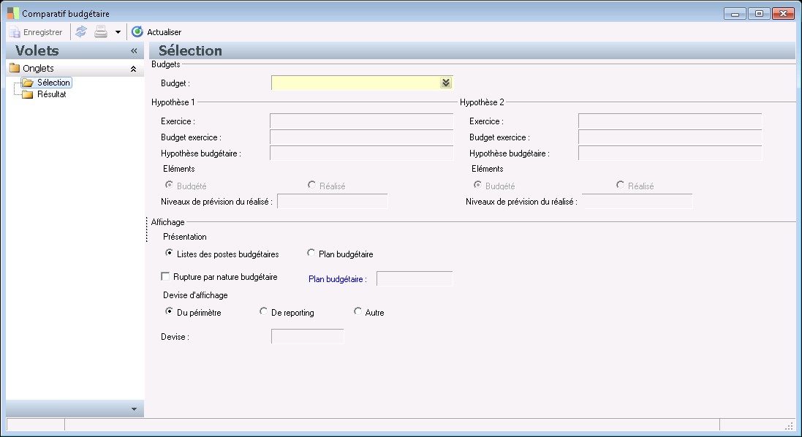The height and width of the screenshot is (437, 802).
Task: Click the Affichage section splitter handle
Action: (x=147, y=229)
